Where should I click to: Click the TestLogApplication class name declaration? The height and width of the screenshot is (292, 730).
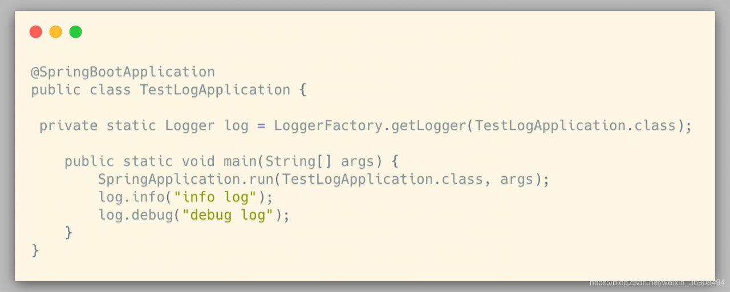215,90
